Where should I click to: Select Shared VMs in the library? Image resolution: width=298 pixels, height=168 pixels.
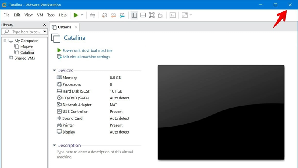tap(25, 58)
